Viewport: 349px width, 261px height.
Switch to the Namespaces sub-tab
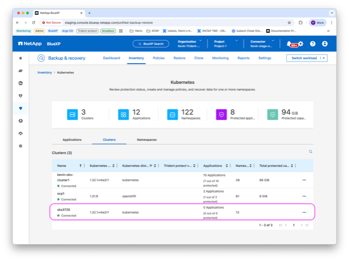pos(146,140)
